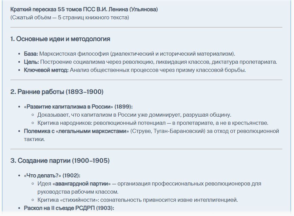
Task: Click the bold text «Полемика с легальными марксистами»
Action: click(76, 131)
